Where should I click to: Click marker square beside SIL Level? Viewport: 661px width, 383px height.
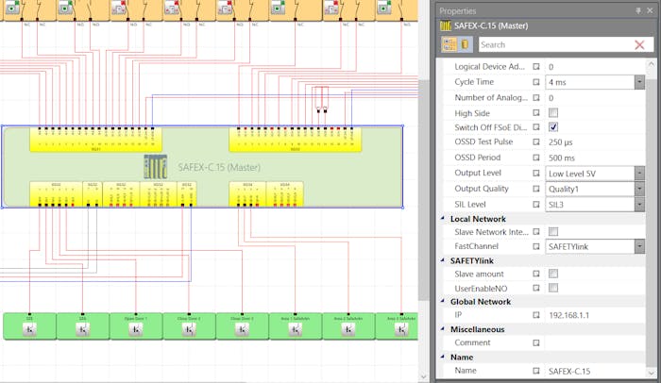coord(535,205)
